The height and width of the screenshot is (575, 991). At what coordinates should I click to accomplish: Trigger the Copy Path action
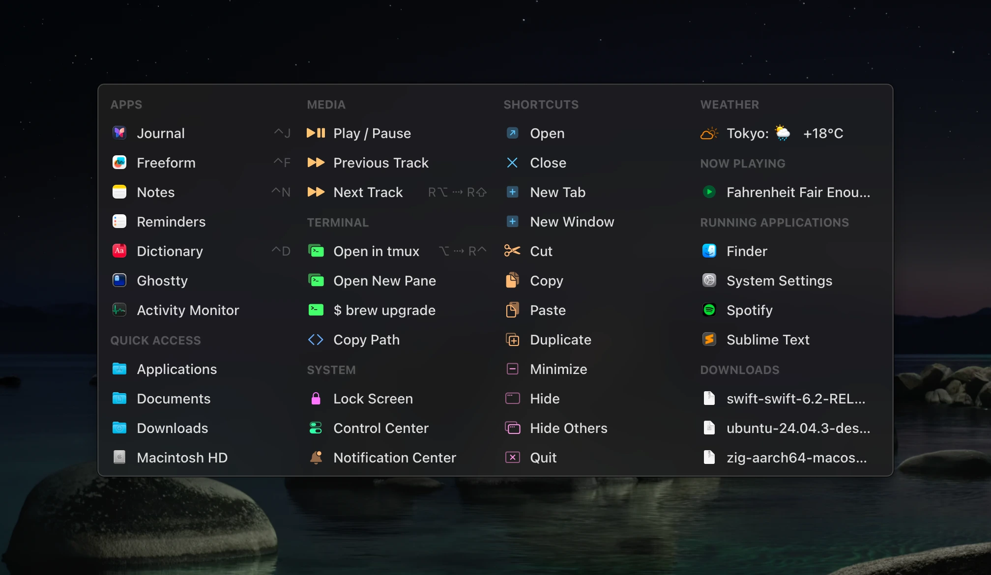[366, 340]
